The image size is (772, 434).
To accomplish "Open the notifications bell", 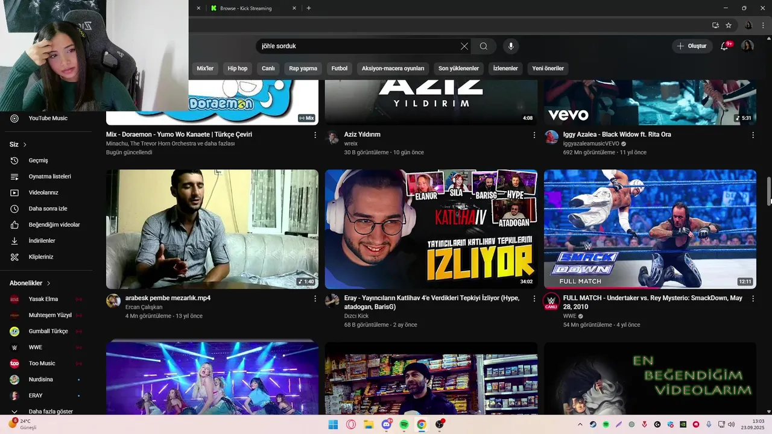I will pyautogui.click(x=725, y=46).
